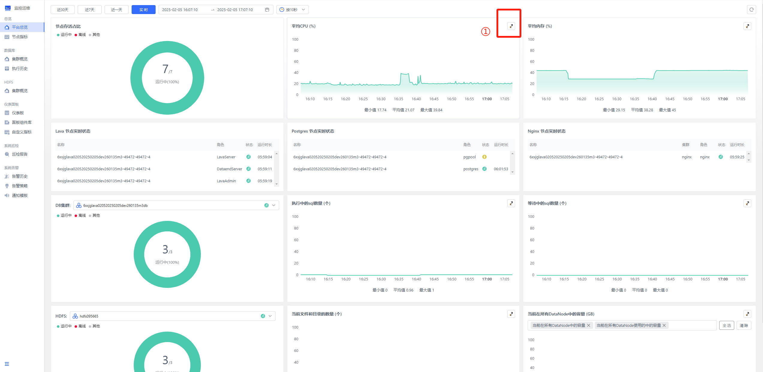Image resolution: width=763 pixels, height=372 pixels.
Task: Toggle 运行中 legend under DB集群
Action: 64,215
